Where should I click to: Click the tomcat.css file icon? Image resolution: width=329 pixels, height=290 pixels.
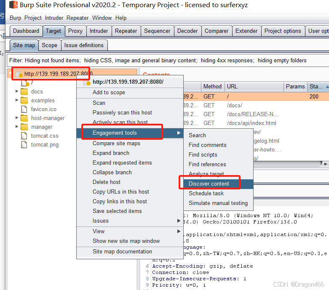click(24, 136)
